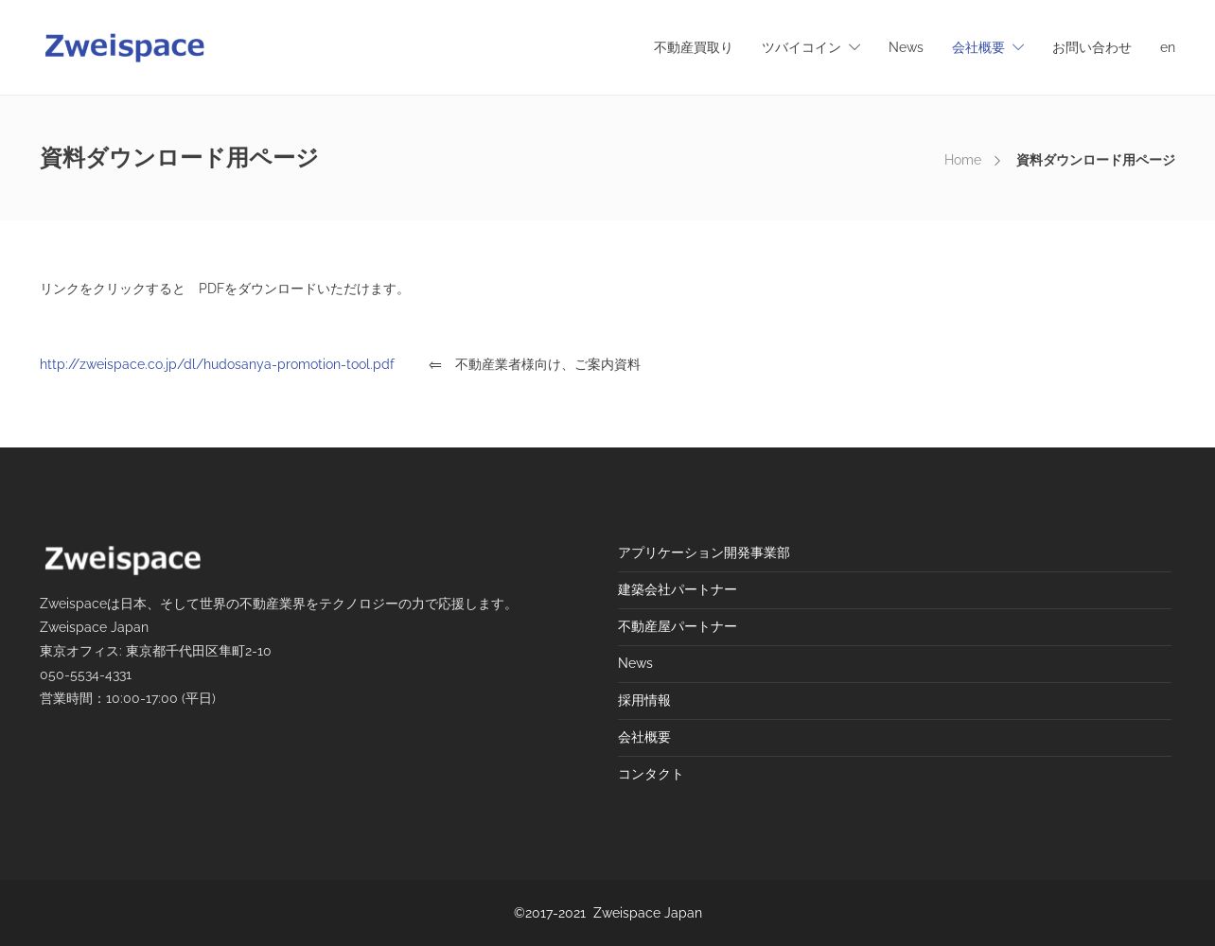Click News in the footer list

(635, 663)
